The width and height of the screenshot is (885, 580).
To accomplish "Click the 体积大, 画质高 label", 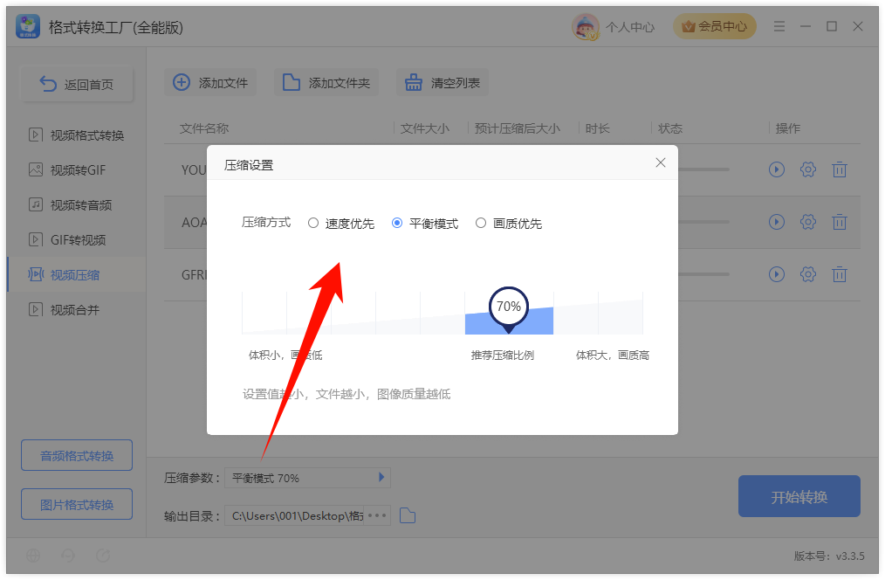I will pos(613,356).
